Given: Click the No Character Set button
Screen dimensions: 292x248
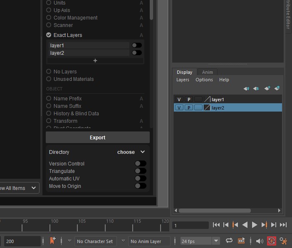Looking at the screenshot, I should point(96,241).
